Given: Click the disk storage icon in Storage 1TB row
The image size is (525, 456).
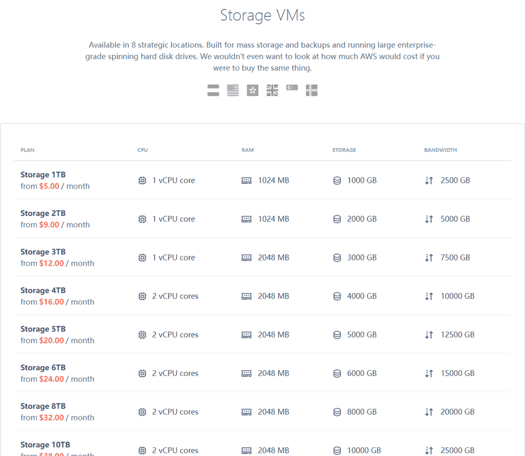Looking at the screenshot, I should click(x=337, y=180).
